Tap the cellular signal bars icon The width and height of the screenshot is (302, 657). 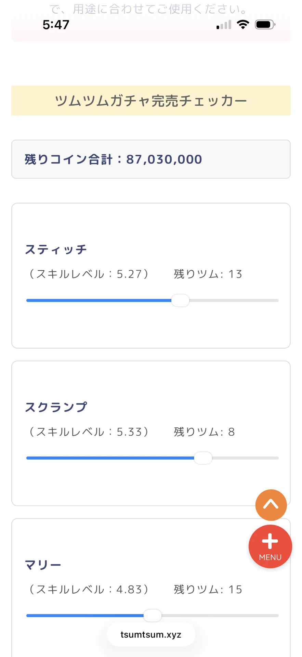[x=224, y=25]
